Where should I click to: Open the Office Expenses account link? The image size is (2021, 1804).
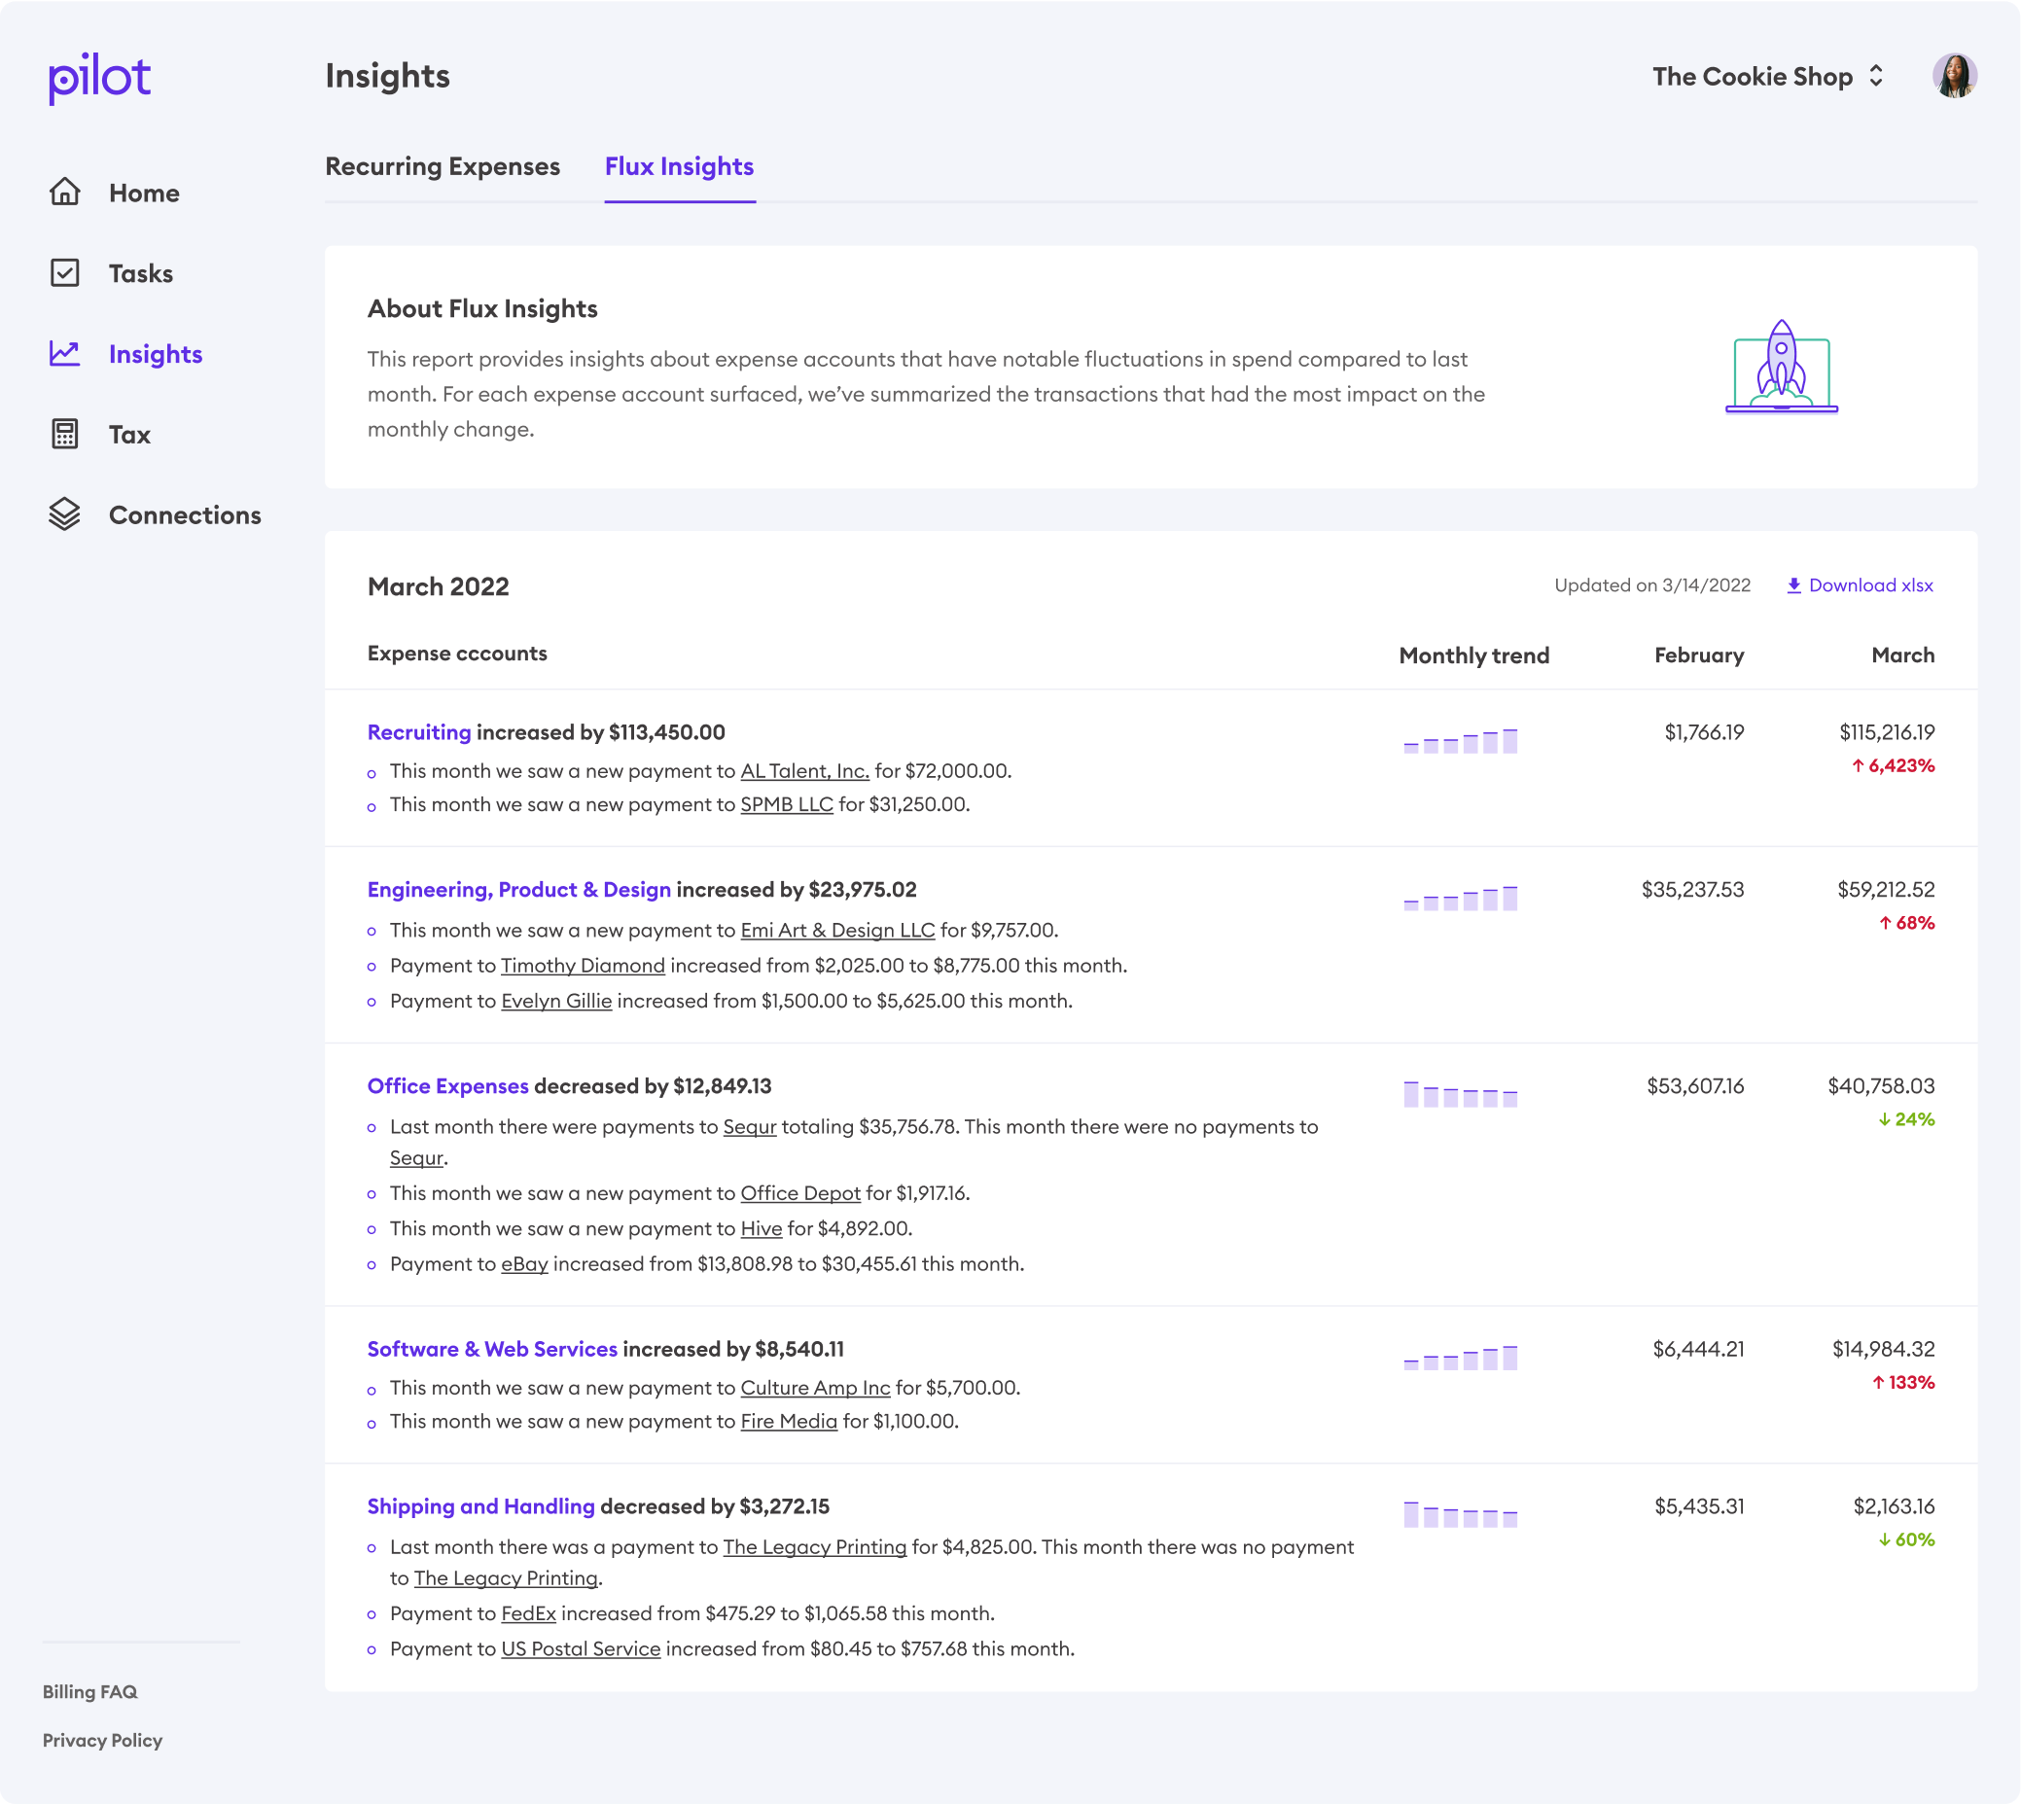(x=448, y=1086)
